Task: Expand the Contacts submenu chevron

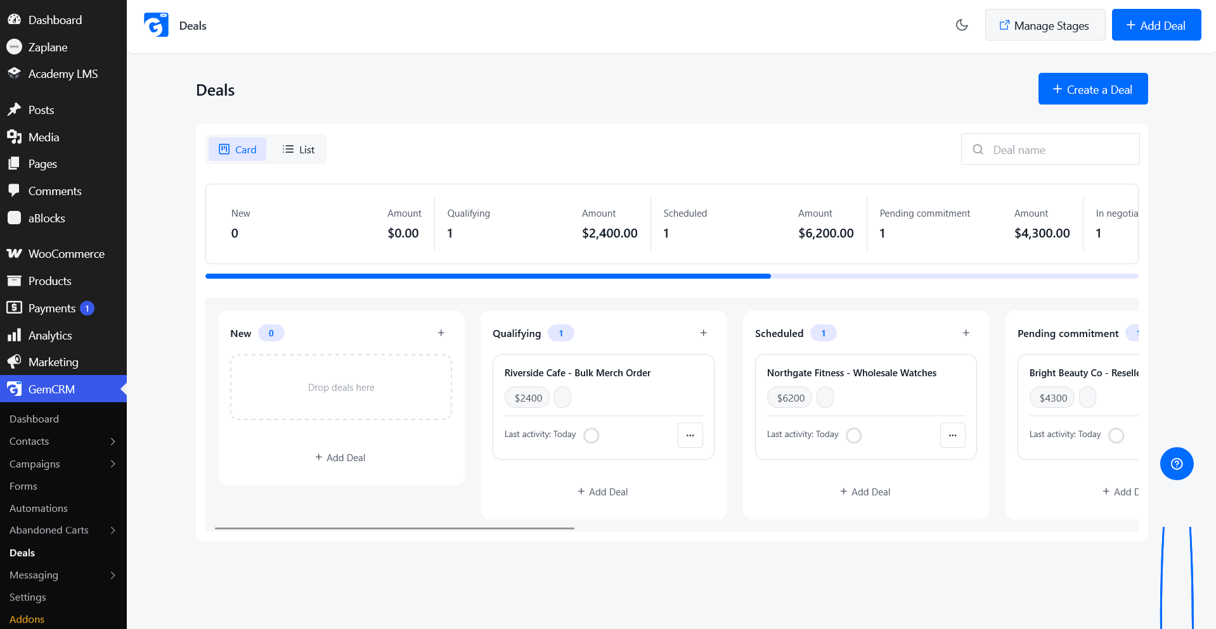Action: pos(113,442)
